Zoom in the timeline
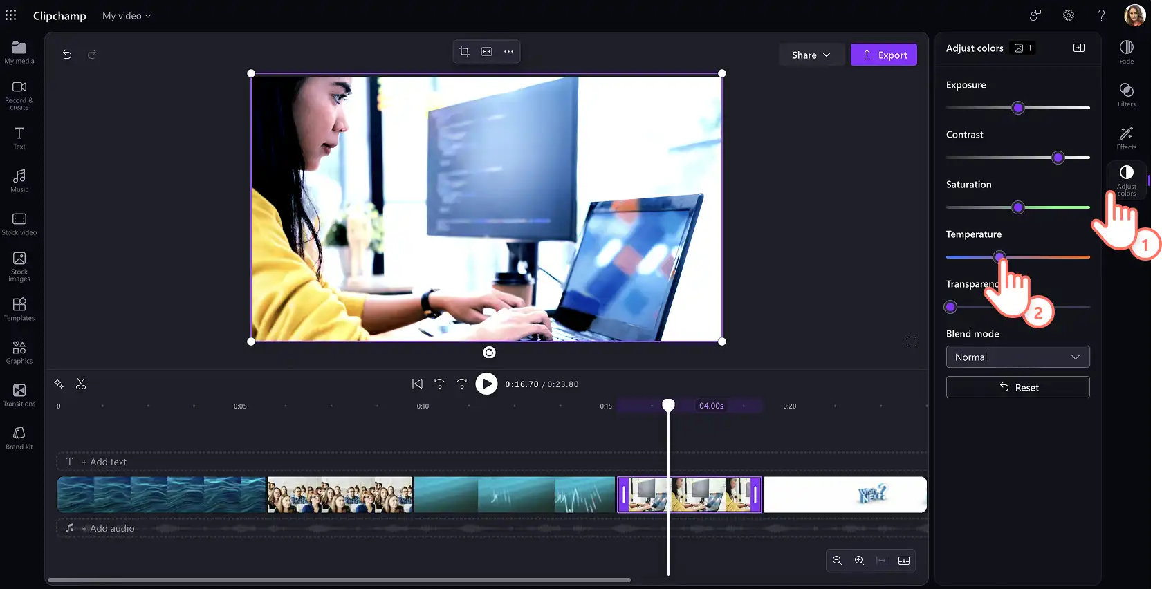Image resolution: width=1162 pixels, height=589 pixels. pos(860,561)
